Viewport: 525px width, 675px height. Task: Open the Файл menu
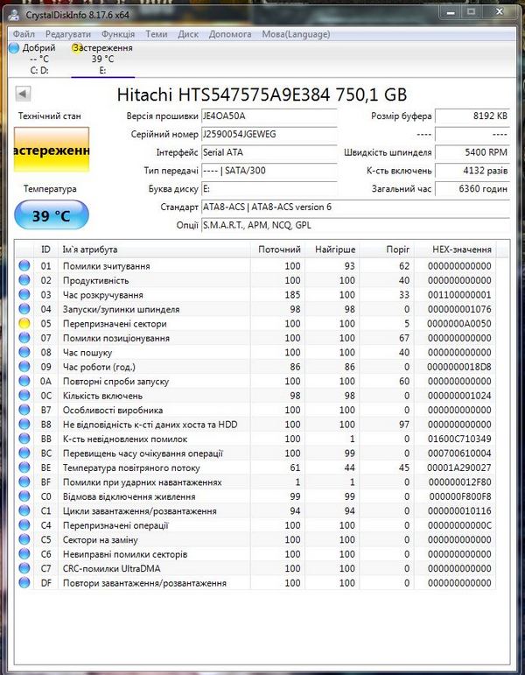24,34
